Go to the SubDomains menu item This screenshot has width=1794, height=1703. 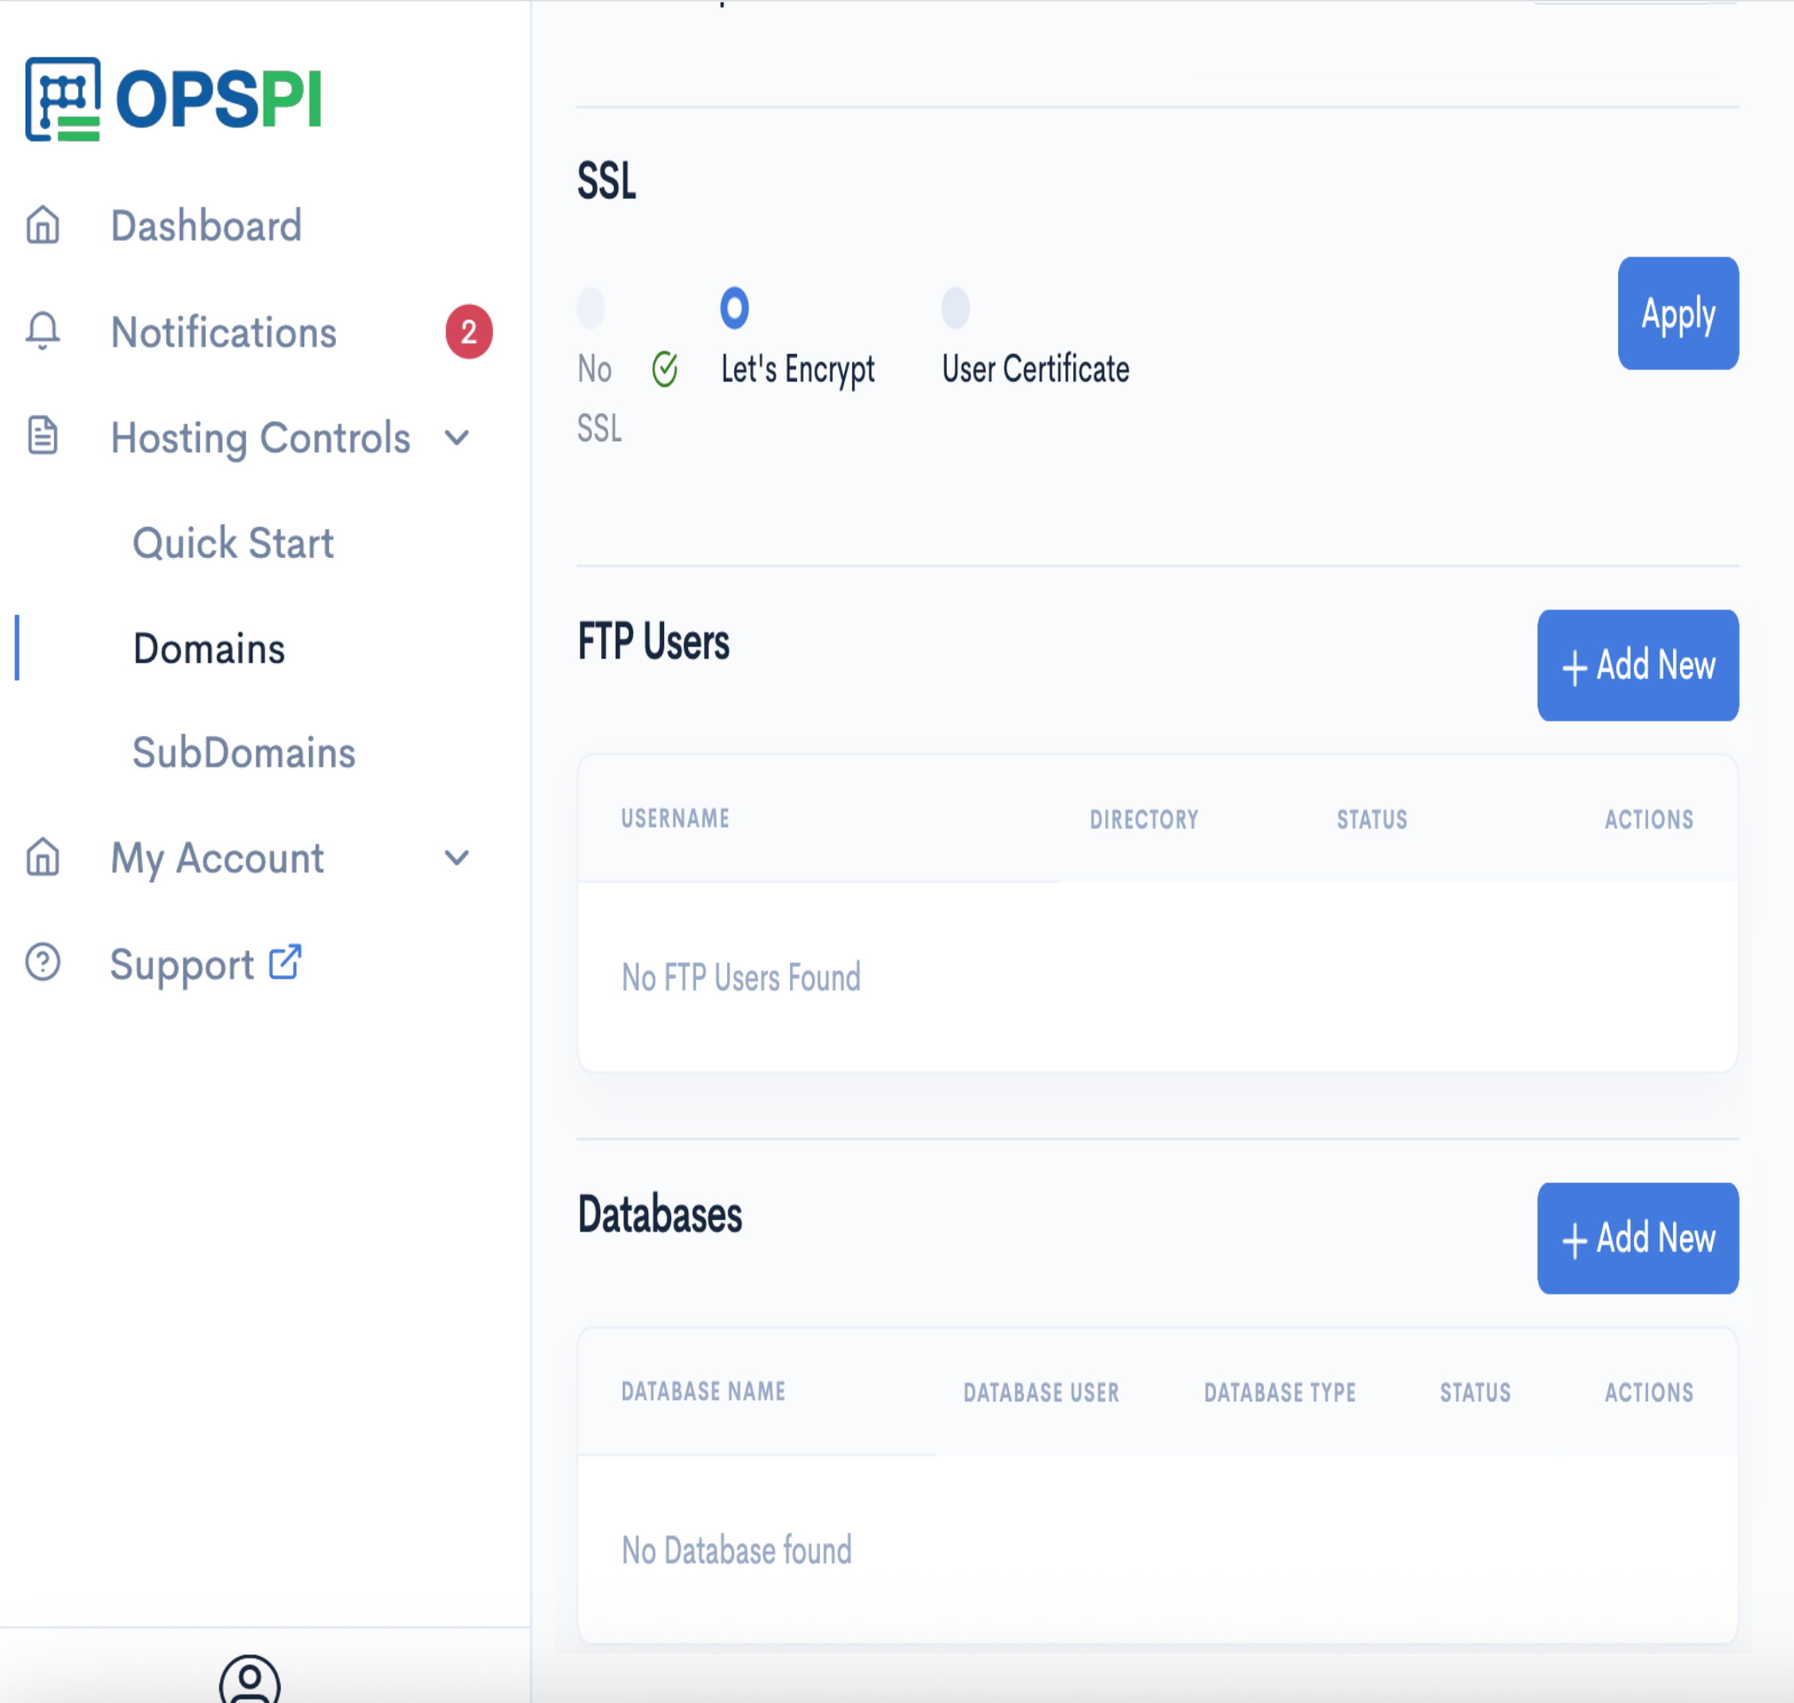(244, 752)
